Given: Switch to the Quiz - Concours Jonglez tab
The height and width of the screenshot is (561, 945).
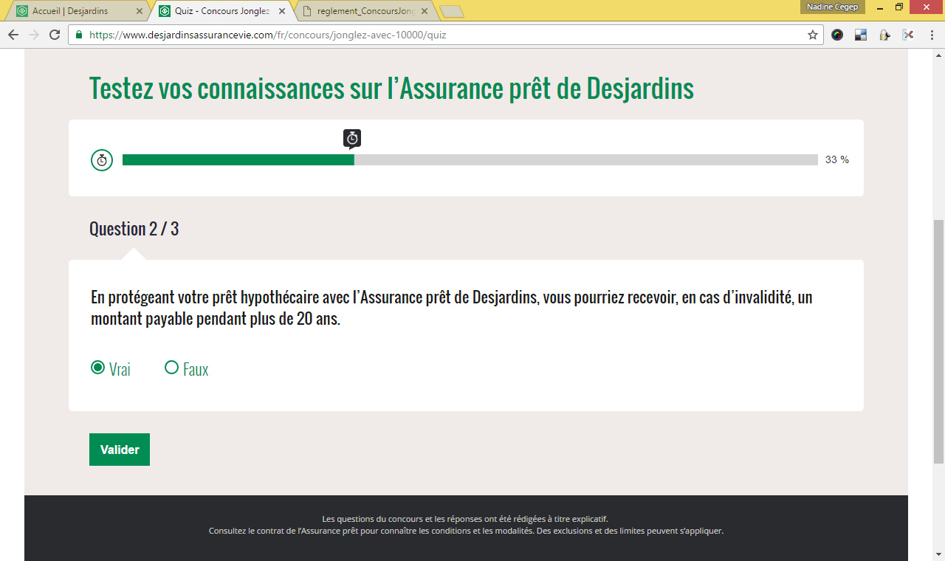Looking at the screenshot, I should 221,11.
